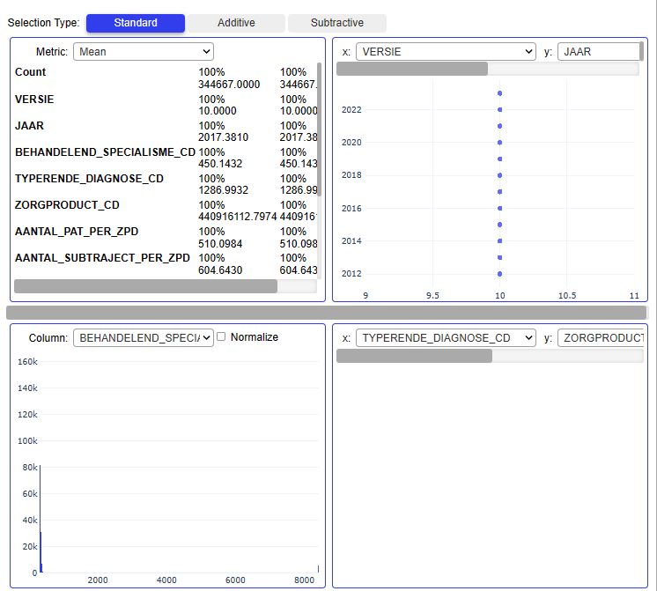Click the AANTAL_PAT_PER_ZPD row label
Screen dimensions: 657x591
[x=77, y=232]
